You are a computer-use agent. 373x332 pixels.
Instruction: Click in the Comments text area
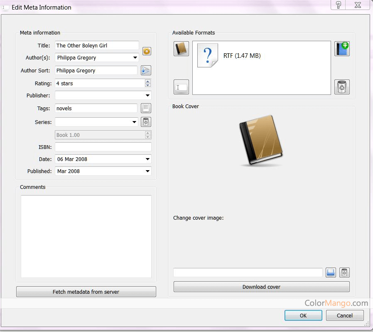[86, 236]
